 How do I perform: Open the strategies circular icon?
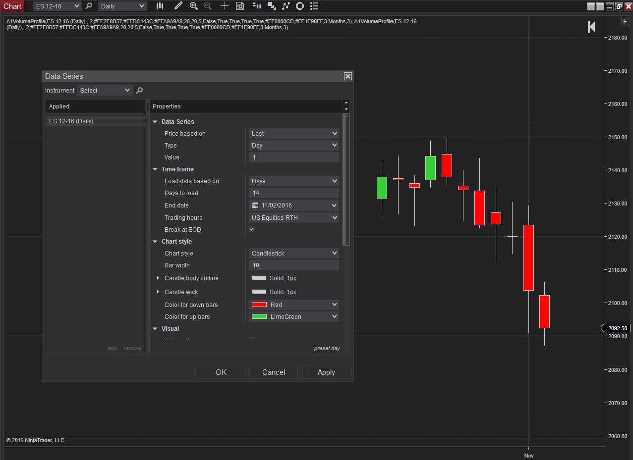click(300, 6)
